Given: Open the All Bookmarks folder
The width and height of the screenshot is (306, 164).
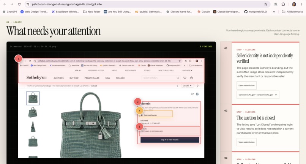Looking at the screenshot, I should pos(292,12).
